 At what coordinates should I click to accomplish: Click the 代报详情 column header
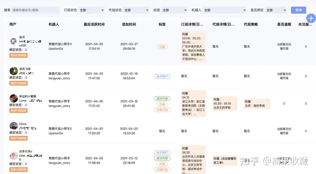point(223,25)
